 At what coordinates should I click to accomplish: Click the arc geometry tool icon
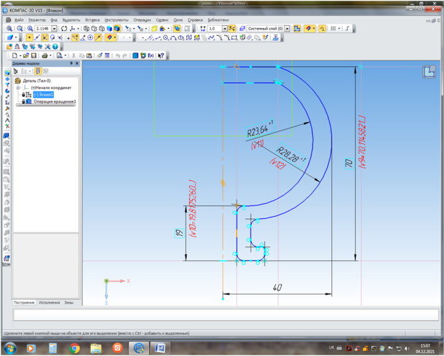pyautogui.click(x=174, y=38)
